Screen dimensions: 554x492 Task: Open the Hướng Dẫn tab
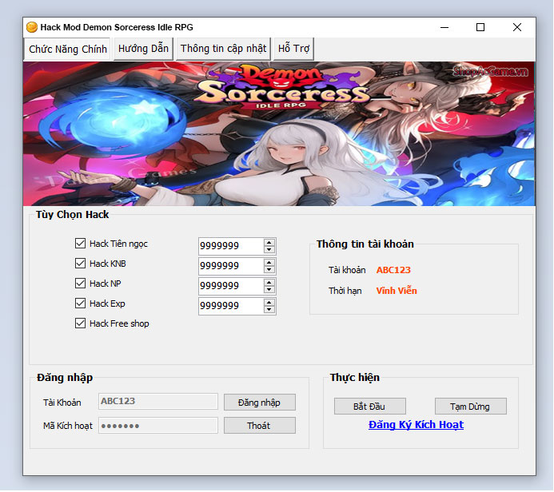(143, 49)
